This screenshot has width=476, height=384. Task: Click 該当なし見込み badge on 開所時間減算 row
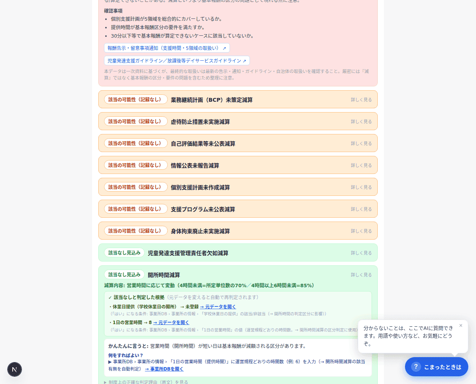click(124, 275)
